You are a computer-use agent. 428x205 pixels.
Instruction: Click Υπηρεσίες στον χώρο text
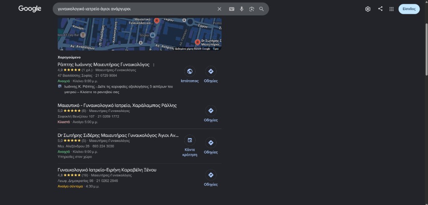[x=75, y=157]
